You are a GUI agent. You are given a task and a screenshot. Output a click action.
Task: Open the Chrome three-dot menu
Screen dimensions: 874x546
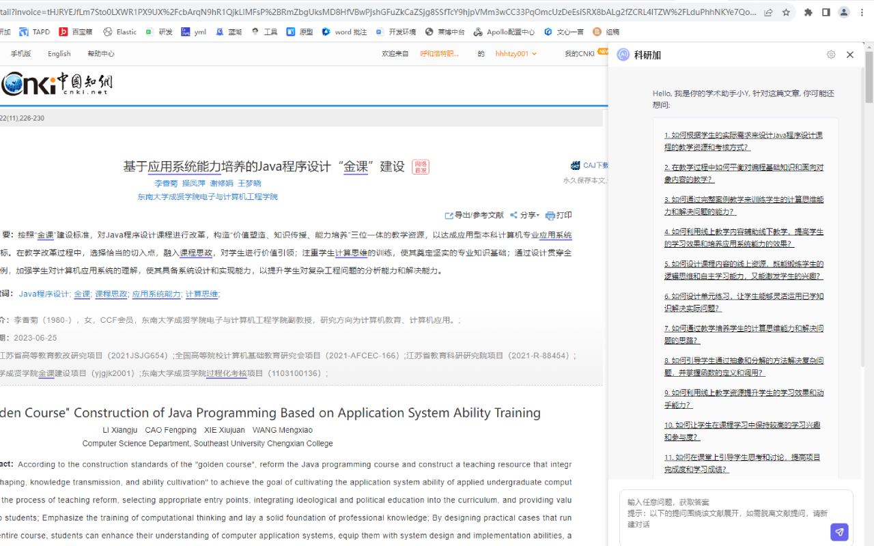point(862,12)
